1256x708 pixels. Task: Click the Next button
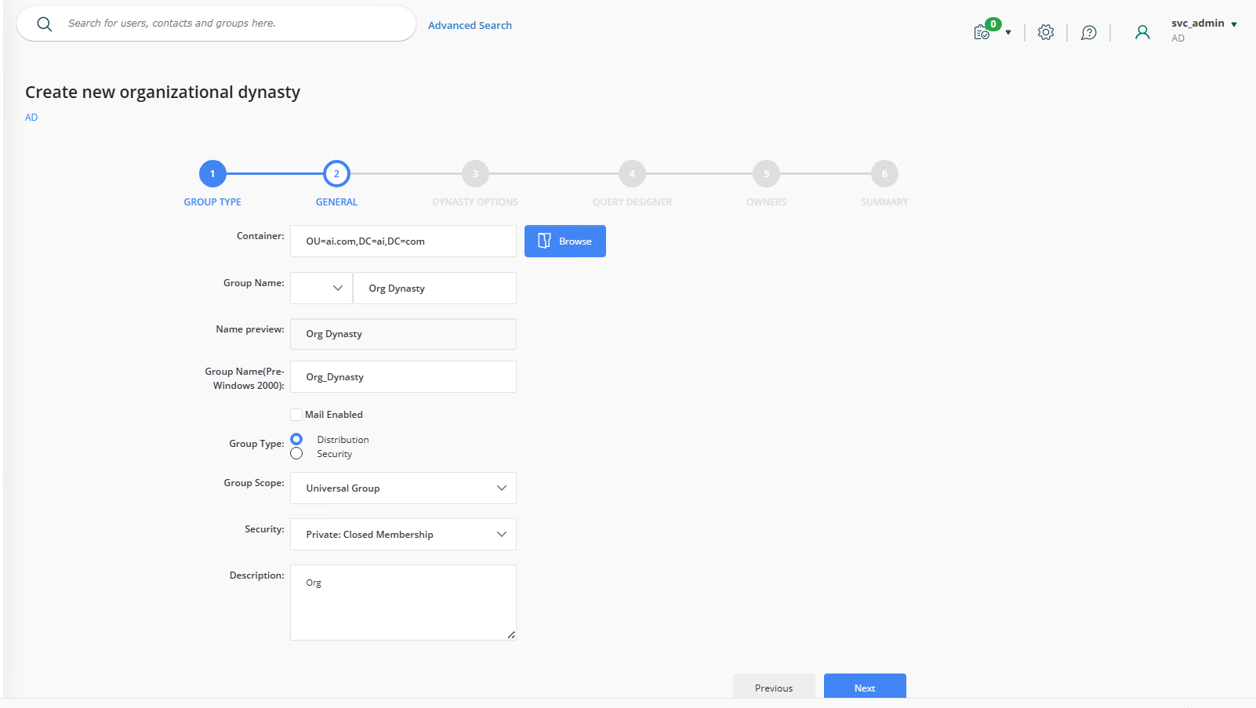[x=865, y=687]
